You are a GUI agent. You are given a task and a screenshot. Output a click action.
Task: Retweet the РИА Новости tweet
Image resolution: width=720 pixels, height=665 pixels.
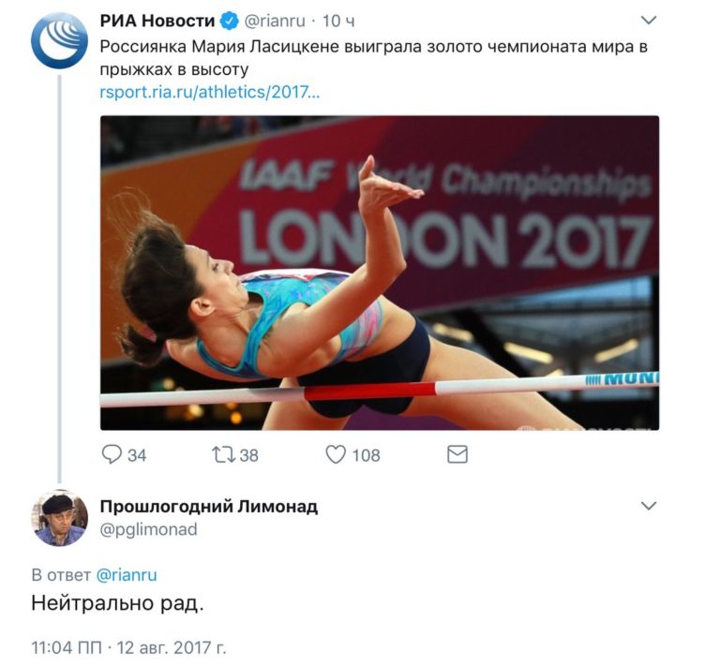pyautogui.click(x=224, y=454)
